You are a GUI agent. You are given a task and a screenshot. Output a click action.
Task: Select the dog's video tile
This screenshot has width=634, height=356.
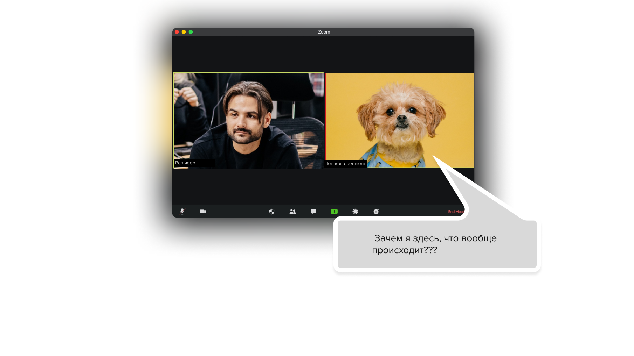click(x=399, y=119)
